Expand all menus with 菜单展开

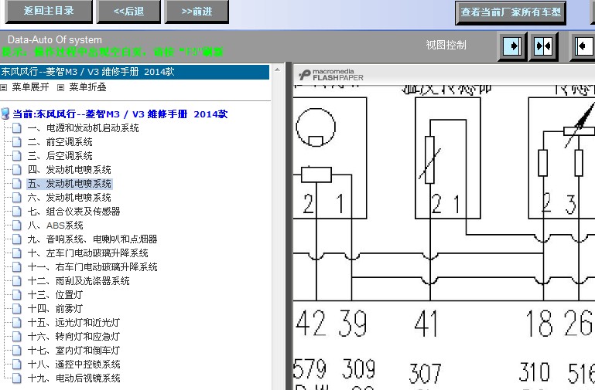[30, 87]
